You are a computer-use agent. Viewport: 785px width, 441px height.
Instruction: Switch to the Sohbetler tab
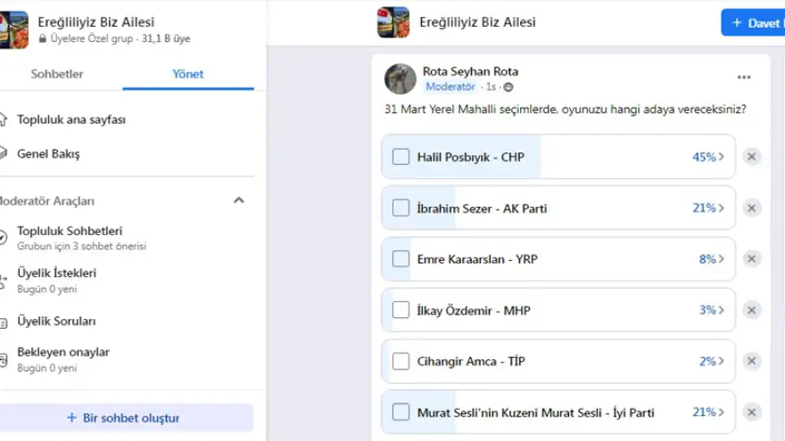[57, 74]
